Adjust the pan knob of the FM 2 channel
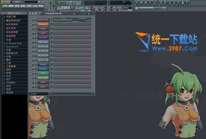Viewport: 206px width, 139px height. click(33, 73)
